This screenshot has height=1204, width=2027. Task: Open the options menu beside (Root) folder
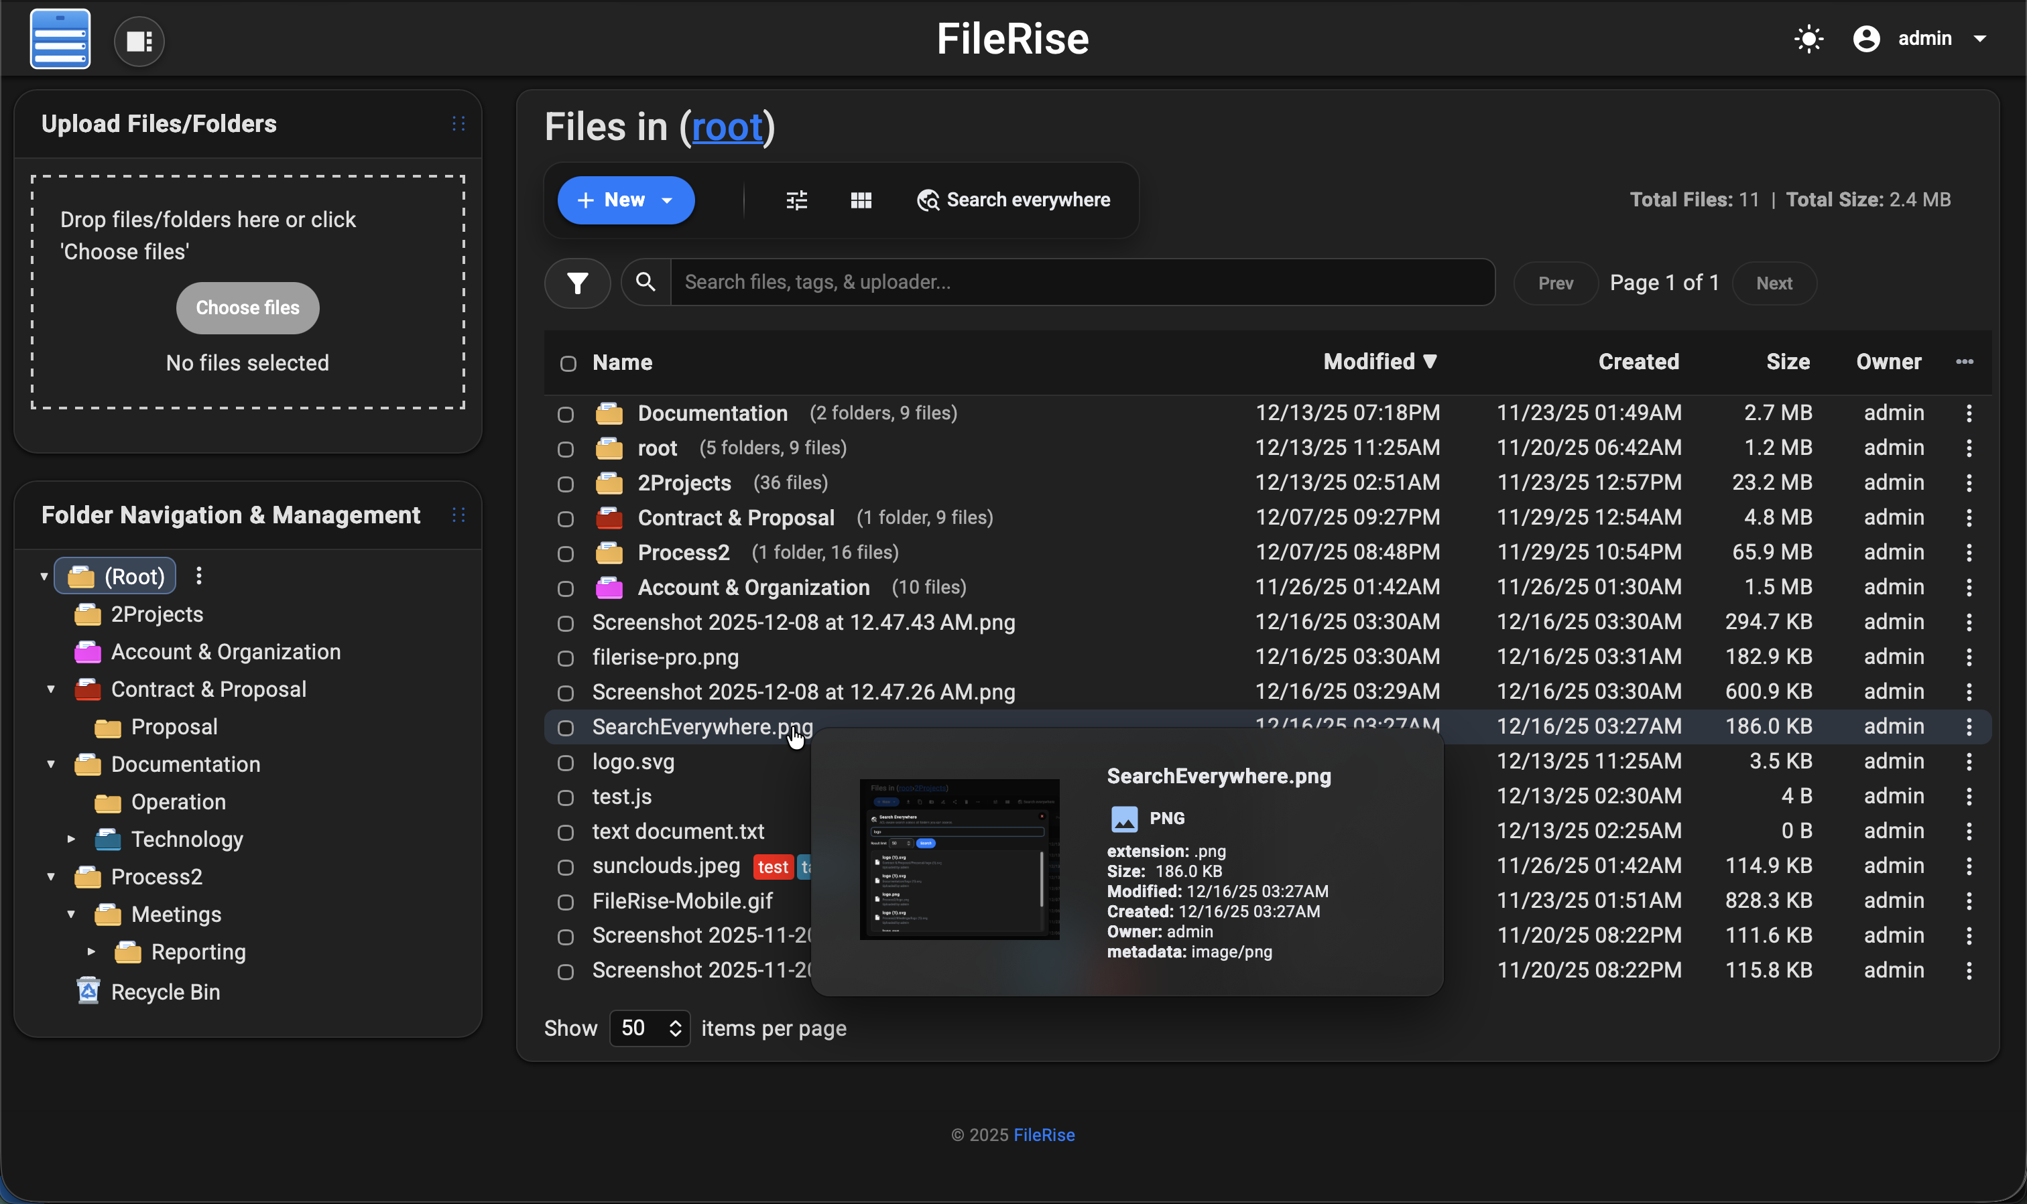200,576
